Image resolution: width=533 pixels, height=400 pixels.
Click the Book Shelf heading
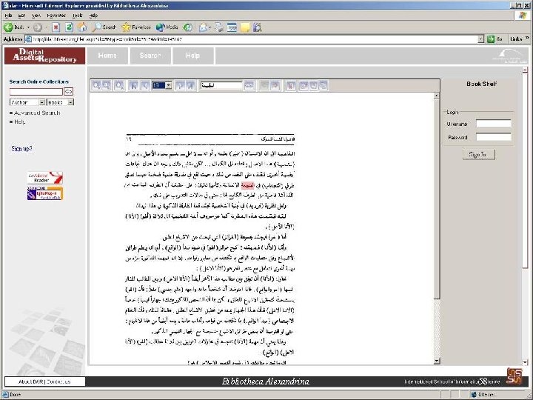coord(482,84)
